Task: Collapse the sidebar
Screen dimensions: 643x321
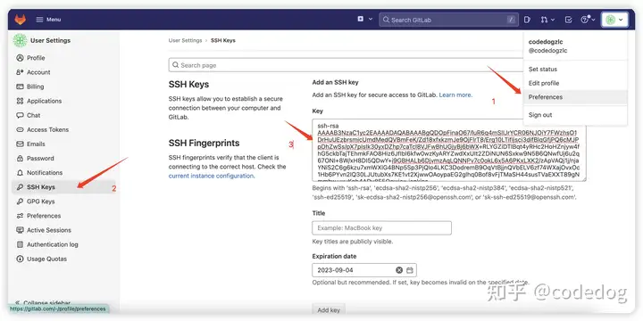Action: [43, 302]
